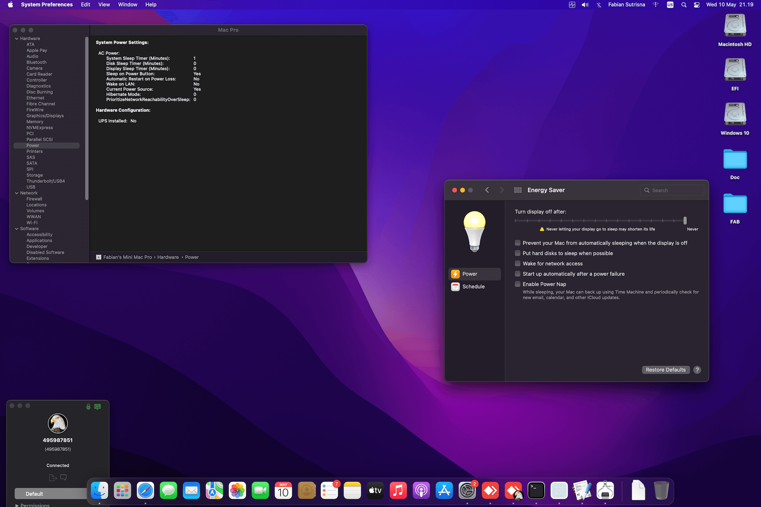Click Hardware in the path breadcrumb
The image size is (761, 507).
[168, 257]
